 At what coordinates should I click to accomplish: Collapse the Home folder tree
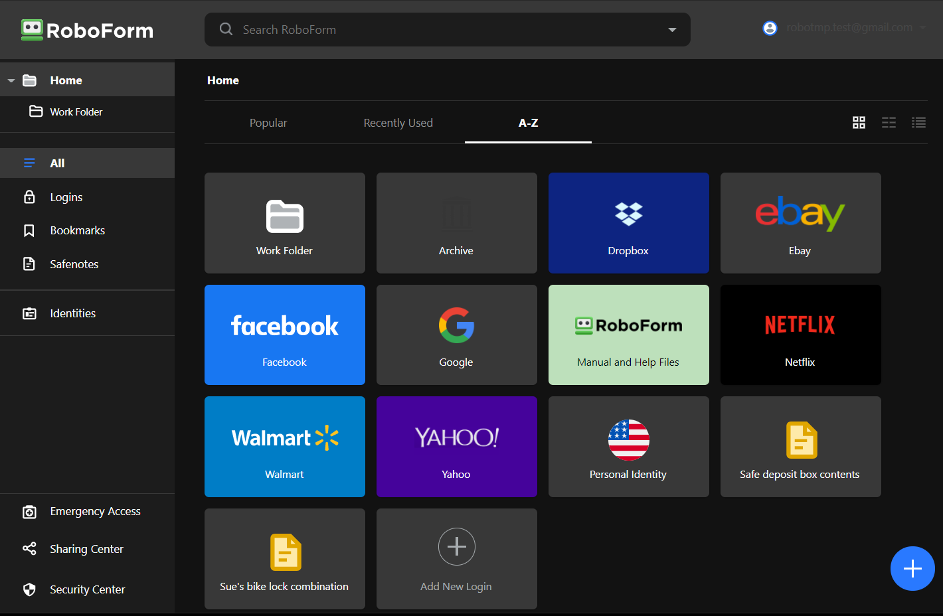tap(11, 80)
